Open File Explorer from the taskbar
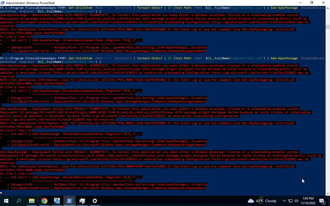 pyautogui.click(x=31, y=201)
